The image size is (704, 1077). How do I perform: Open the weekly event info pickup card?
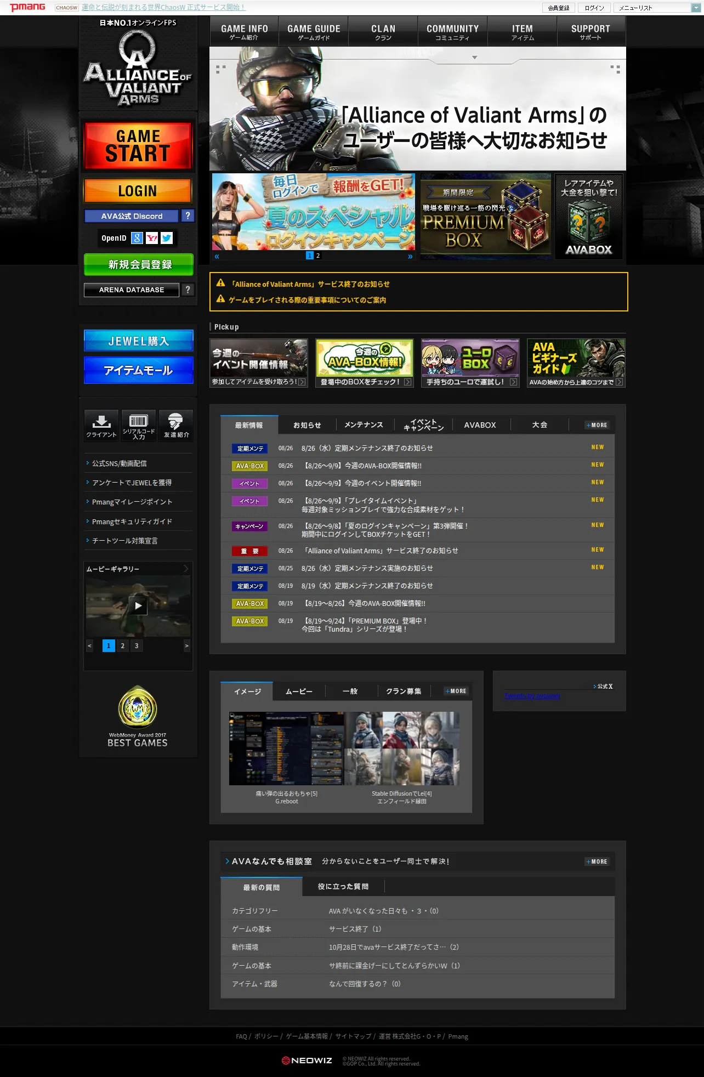pos(259,363)
